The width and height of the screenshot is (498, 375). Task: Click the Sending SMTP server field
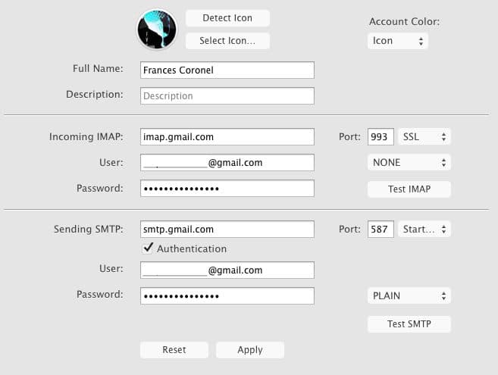[227, 229]
